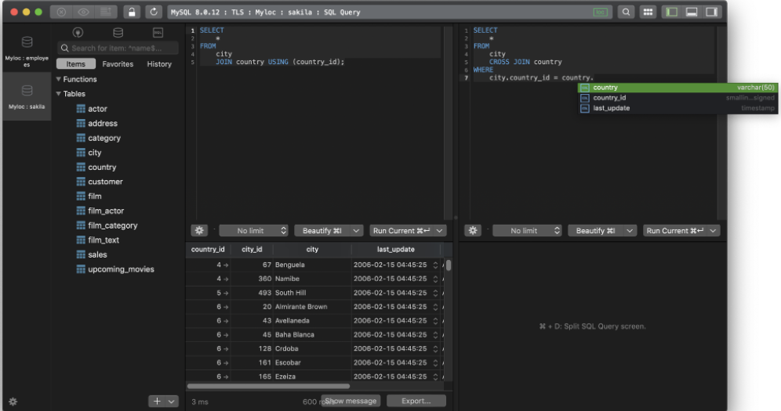Switch to the History tab

[159, 63]
